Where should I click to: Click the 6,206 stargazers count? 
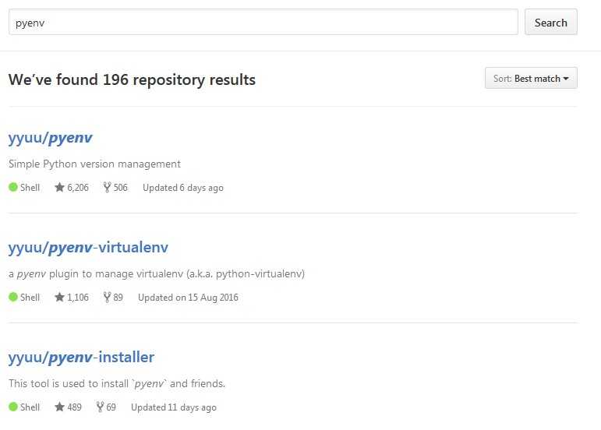point(78,188)
